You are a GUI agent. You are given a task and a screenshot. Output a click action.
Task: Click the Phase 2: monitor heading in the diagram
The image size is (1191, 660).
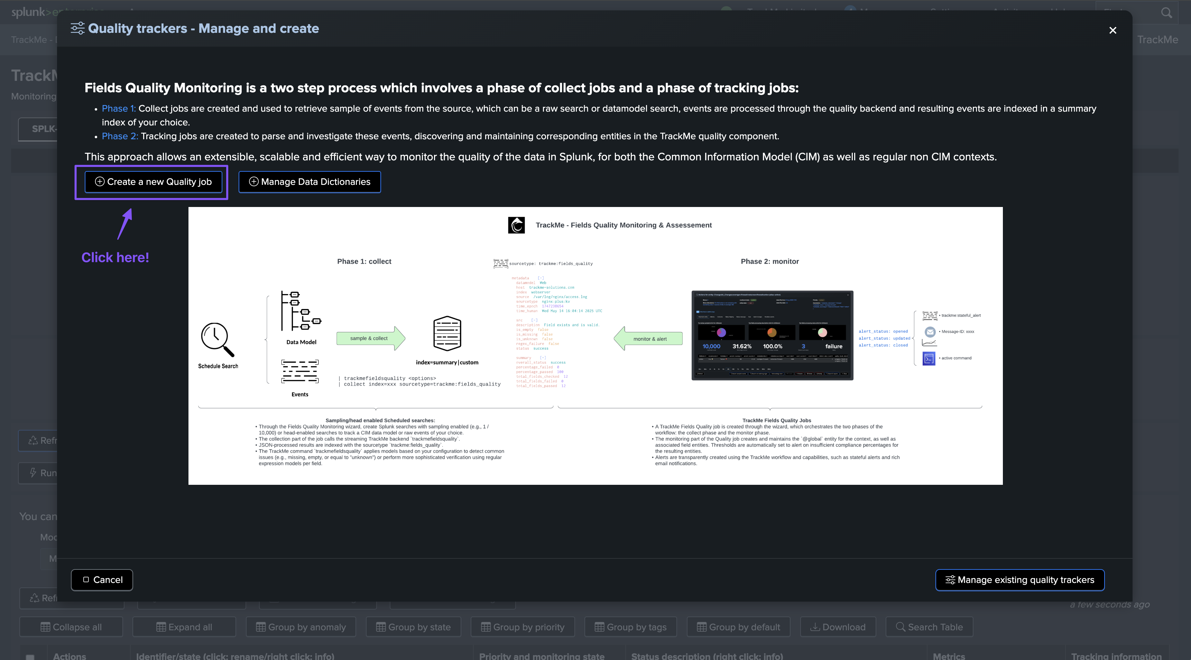(769, 262)
